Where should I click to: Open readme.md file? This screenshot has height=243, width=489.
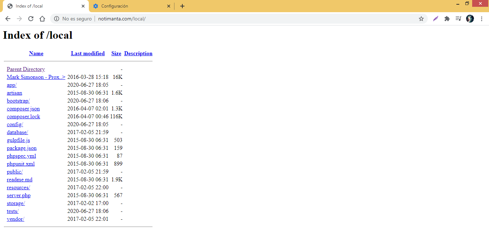[x=19, y=180]
